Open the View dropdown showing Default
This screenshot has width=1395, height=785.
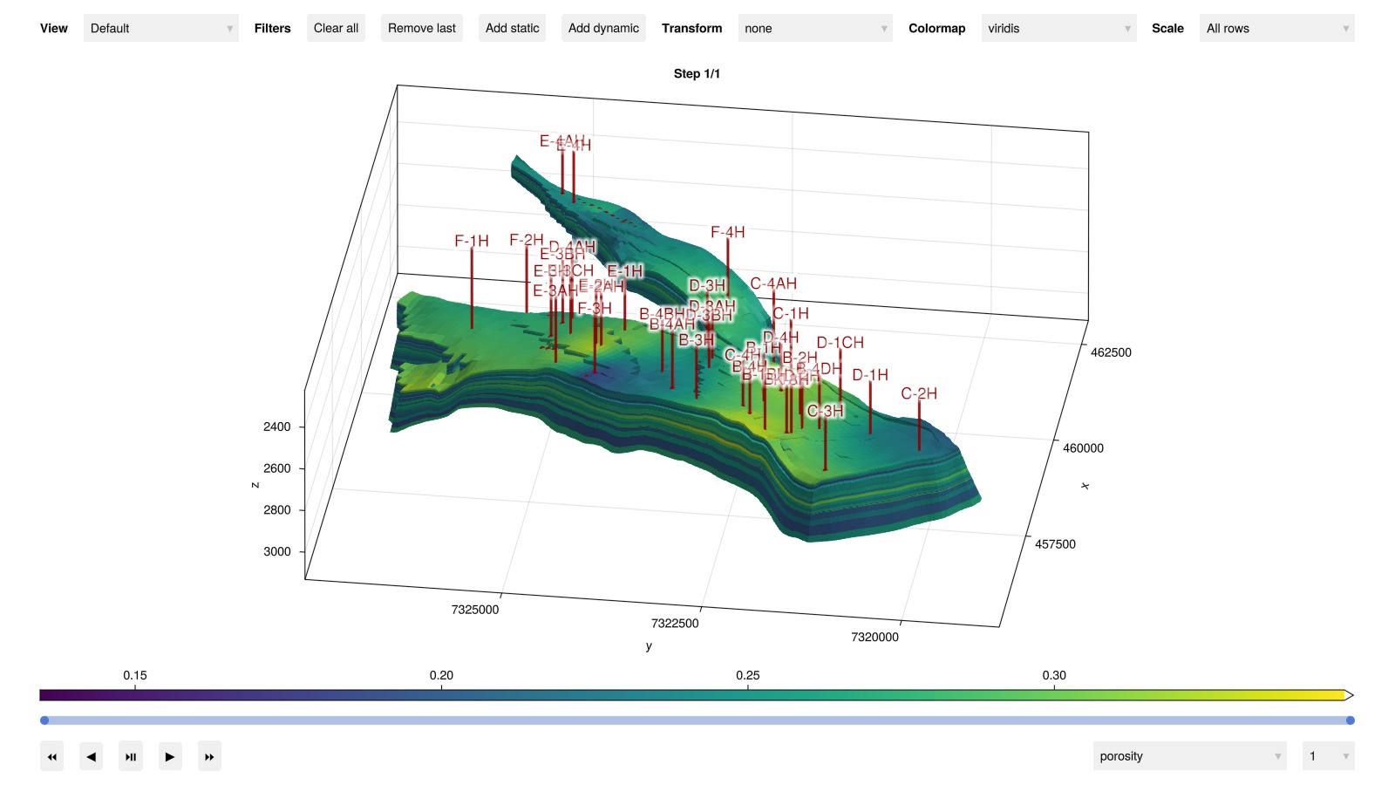pyautogui.click(x=161, y=28)
